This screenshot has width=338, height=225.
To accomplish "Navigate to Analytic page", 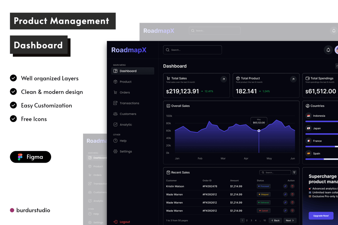I will pyautogui.click(x=126, y=125).
